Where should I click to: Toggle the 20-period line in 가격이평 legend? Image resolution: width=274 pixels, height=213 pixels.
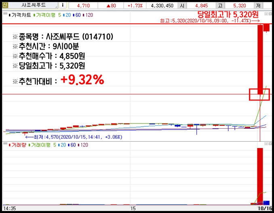[67, 15]
